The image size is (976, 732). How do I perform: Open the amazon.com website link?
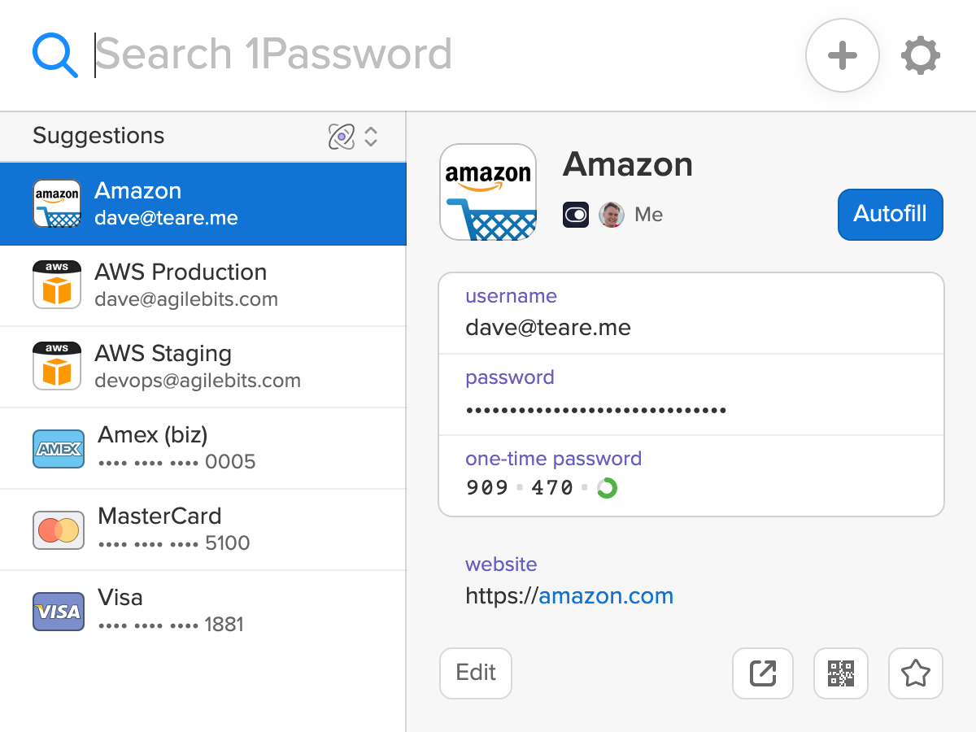(605, 596)
